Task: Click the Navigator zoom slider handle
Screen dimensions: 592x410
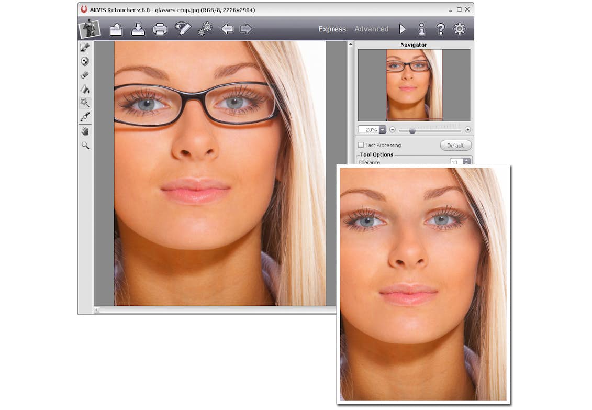Action: (412, 130)
